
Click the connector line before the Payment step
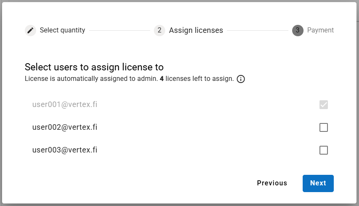click(x=257, y=30)
